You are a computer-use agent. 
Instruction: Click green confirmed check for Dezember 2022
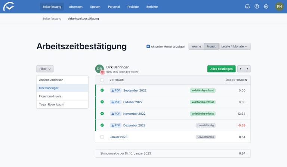[102, 125]
